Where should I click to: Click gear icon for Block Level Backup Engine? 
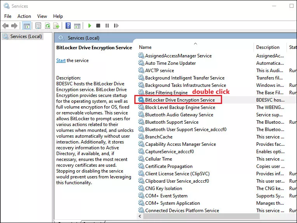click(141, 107)
